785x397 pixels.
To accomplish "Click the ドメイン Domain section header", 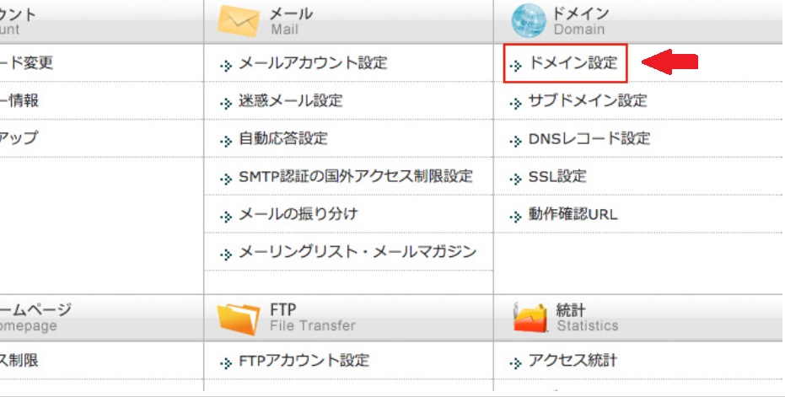I will tap(580, 21).
